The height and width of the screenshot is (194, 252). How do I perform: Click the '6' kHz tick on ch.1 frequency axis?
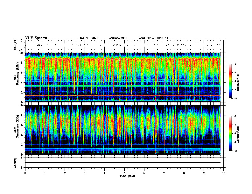pyautogui.click(x=22, y=73)
